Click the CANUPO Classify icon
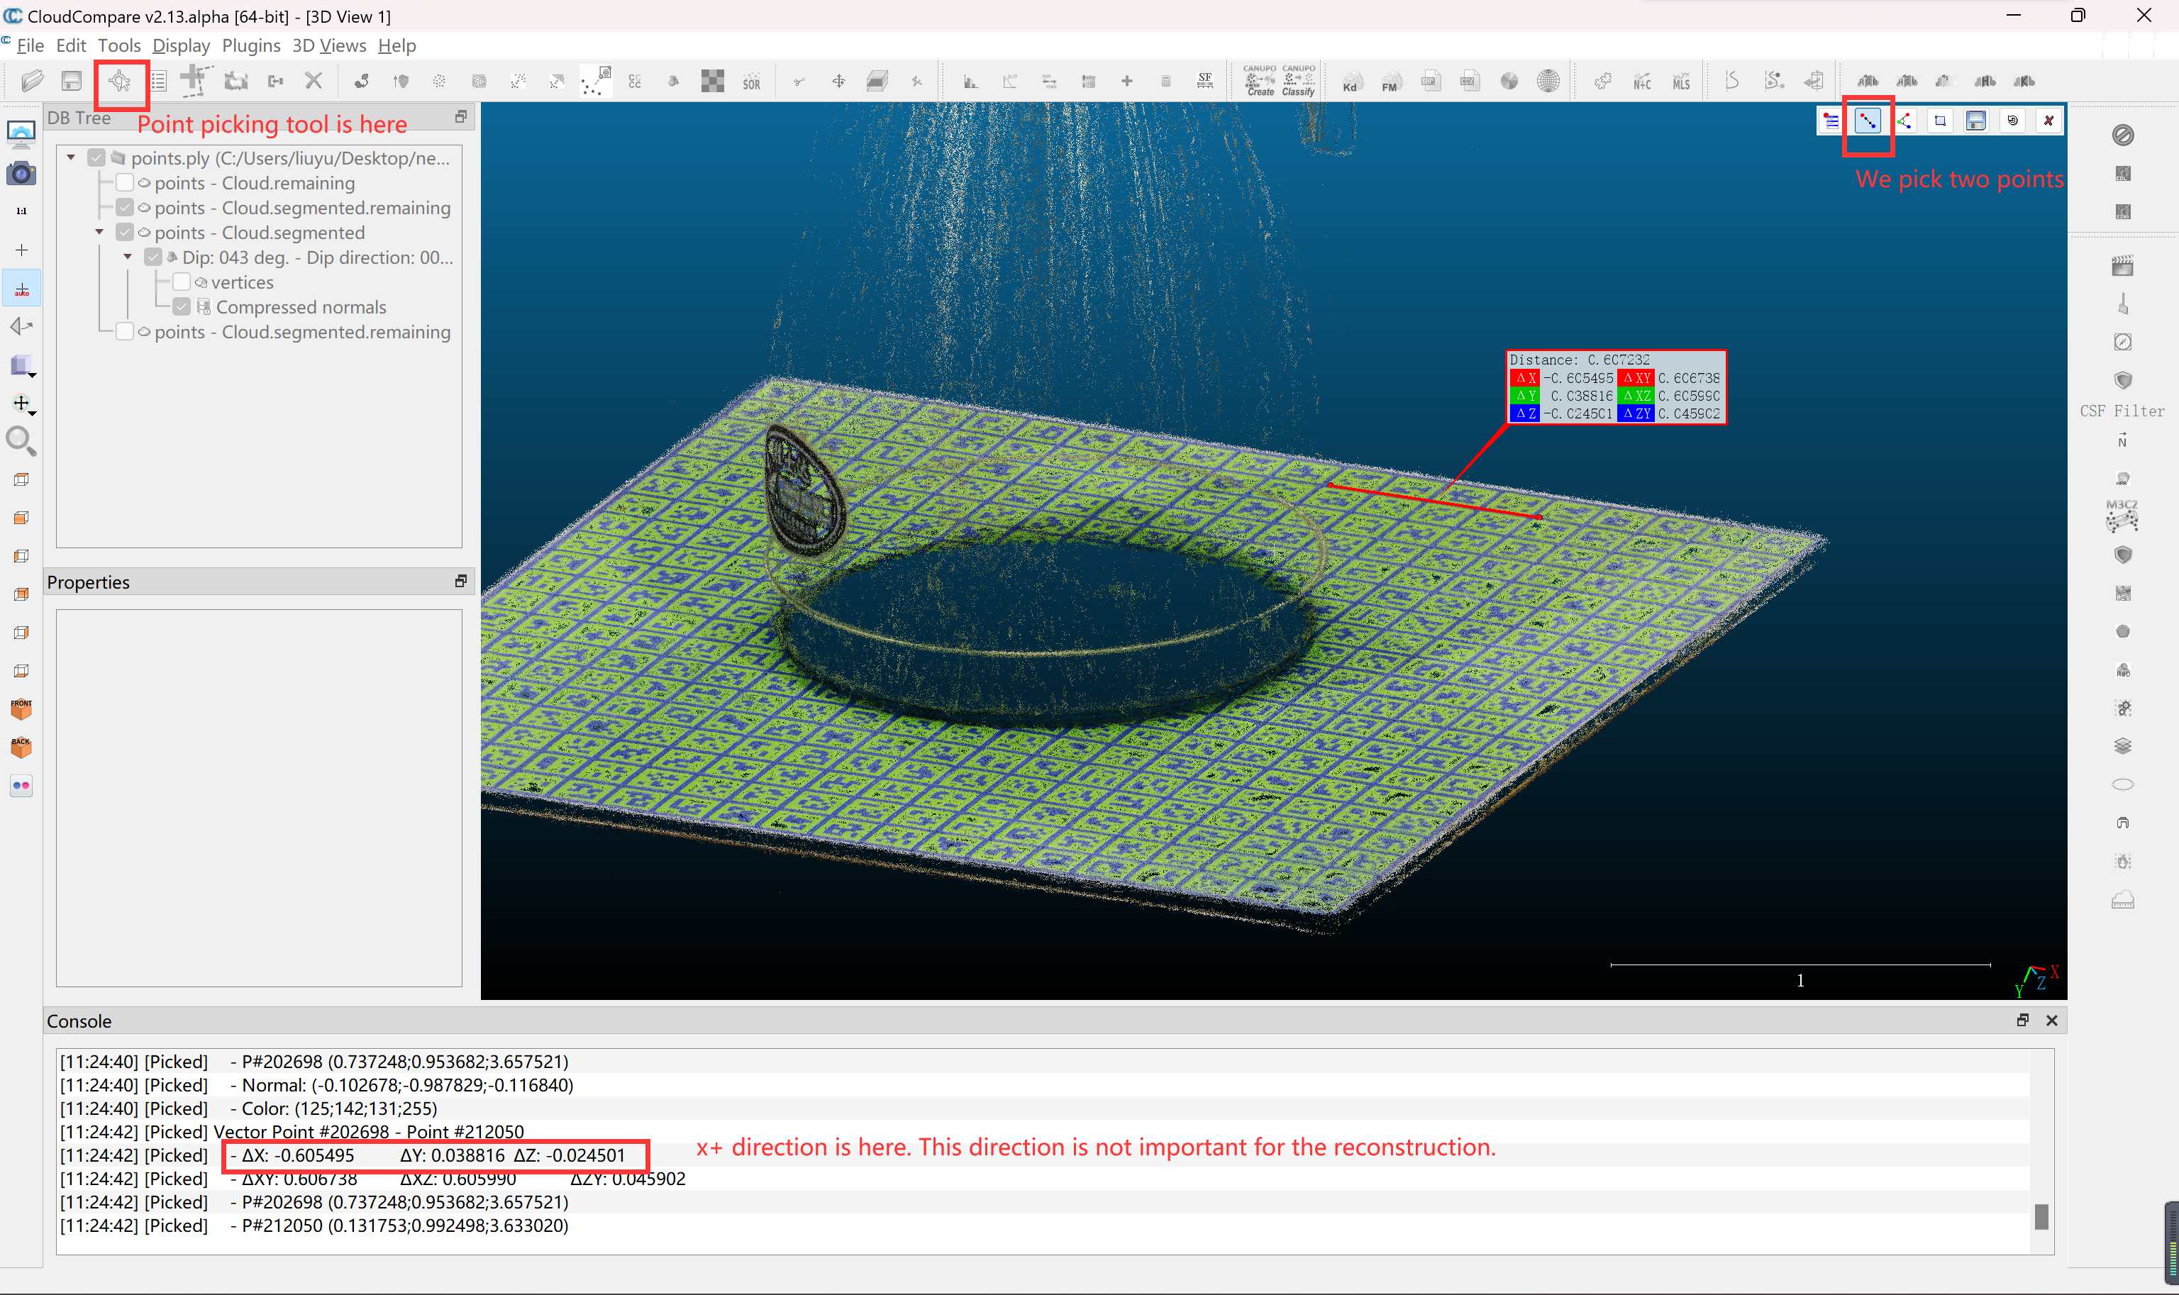The height and width of the screenshot is (1295, 2179). click(1297, 81)
